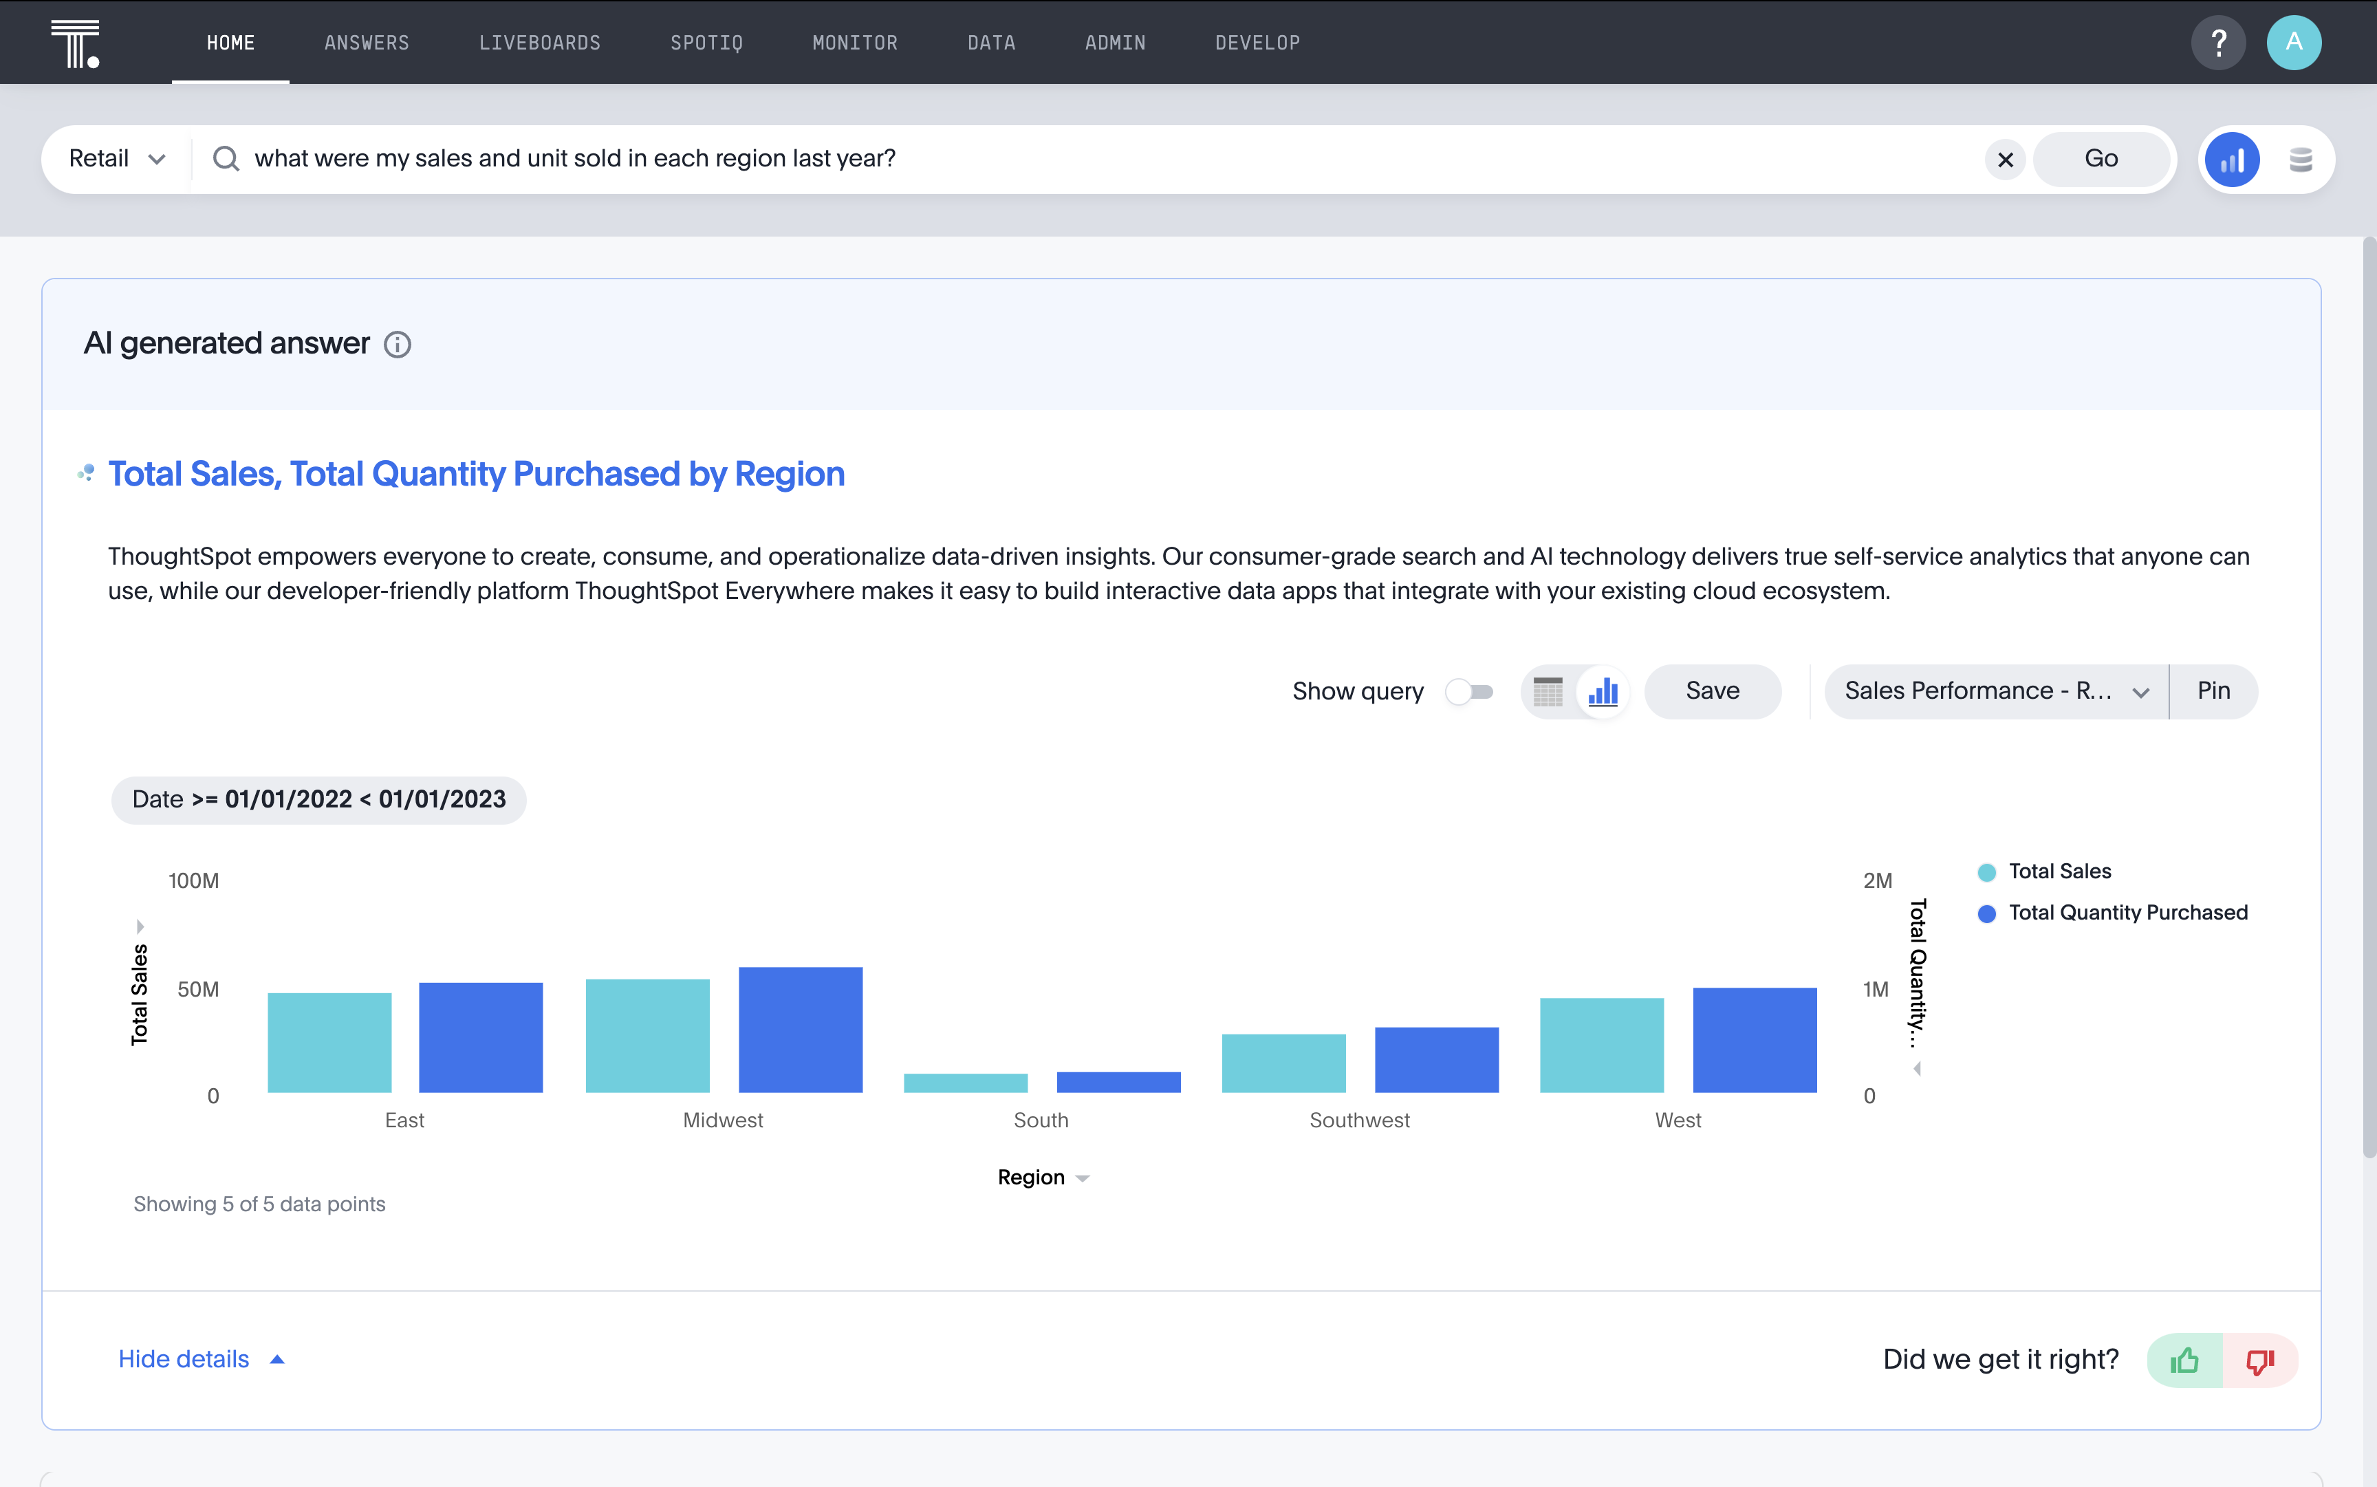Click the Date filter chip
The width and height of the screenshot is (2377, 1487).
pyautogui.click(x=318, y=800)
